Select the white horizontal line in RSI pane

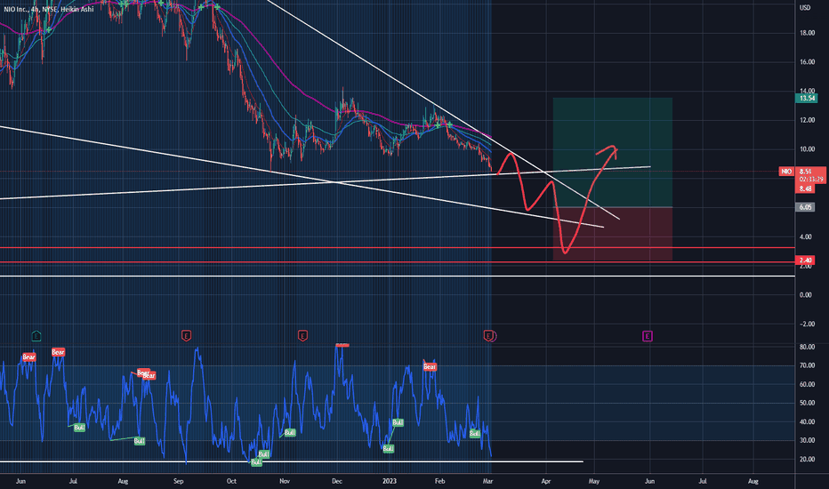(x=291, y=461)
